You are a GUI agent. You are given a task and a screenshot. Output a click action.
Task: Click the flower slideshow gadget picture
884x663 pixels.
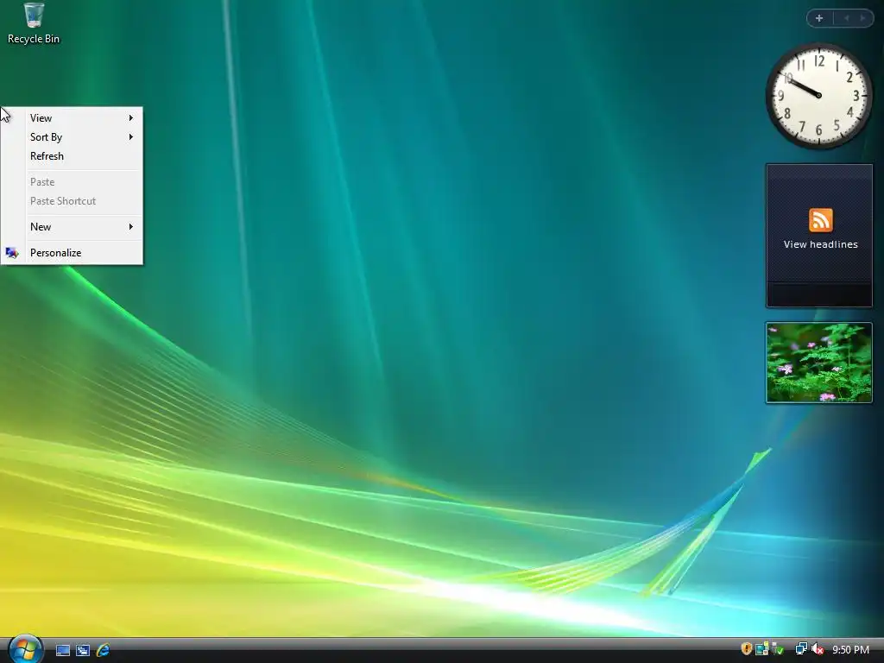pyautogui.click(x=819, y=363)
